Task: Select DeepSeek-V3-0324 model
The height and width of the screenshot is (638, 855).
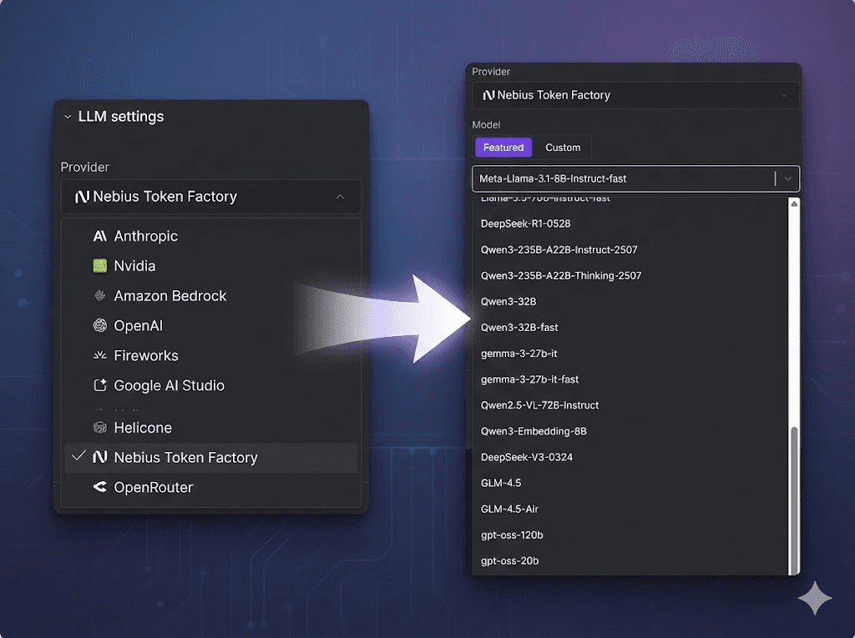Action: [630, 457]
